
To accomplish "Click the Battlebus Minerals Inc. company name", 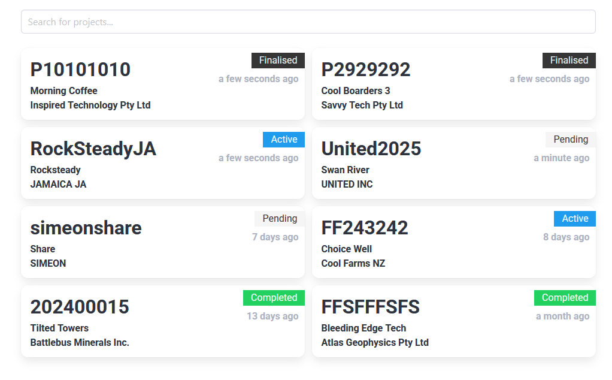I will 80,343.
